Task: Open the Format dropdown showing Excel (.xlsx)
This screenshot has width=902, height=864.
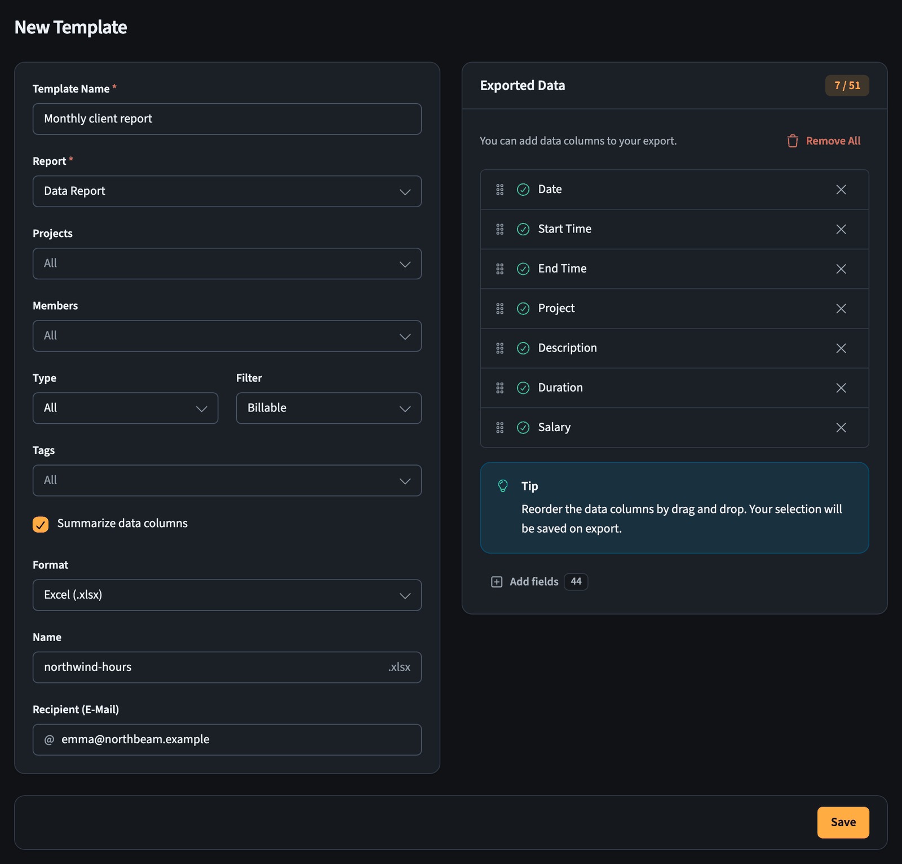Action: click(x=227, y=595)
